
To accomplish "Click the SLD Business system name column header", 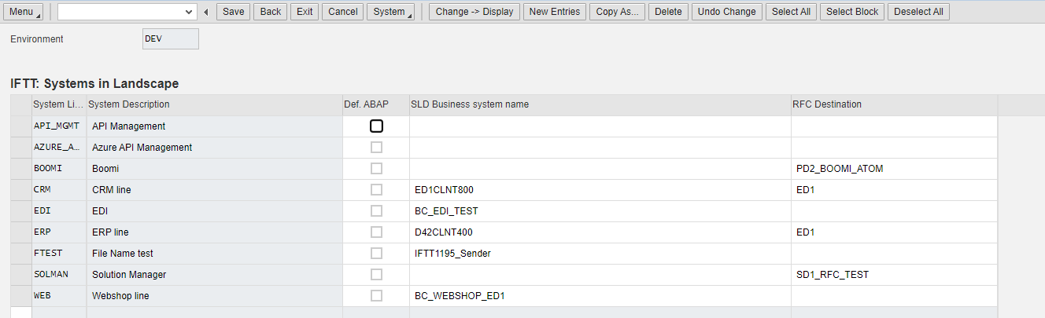I will [x=470, y=104].
